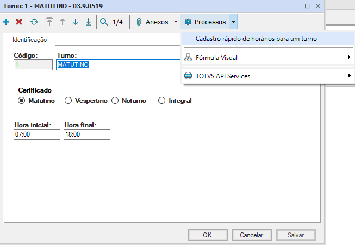Click the blue plus add record icon

coord(6,22)
